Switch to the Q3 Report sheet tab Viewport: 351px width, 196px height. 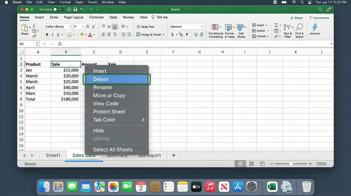(150, 155)
